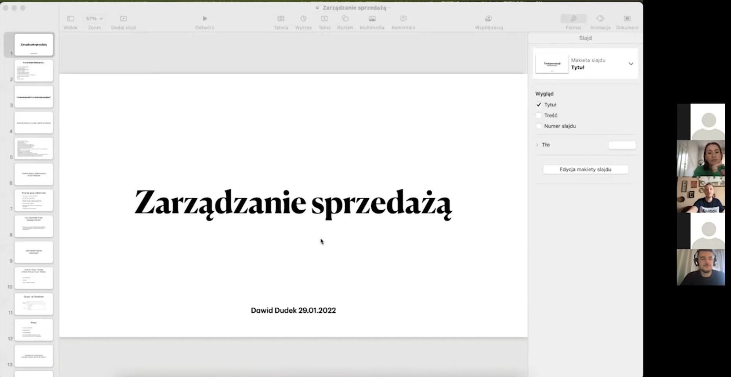731x377 pixels.
Task: Enable the Numer slajdu checkbox
Action: point(539,126)
